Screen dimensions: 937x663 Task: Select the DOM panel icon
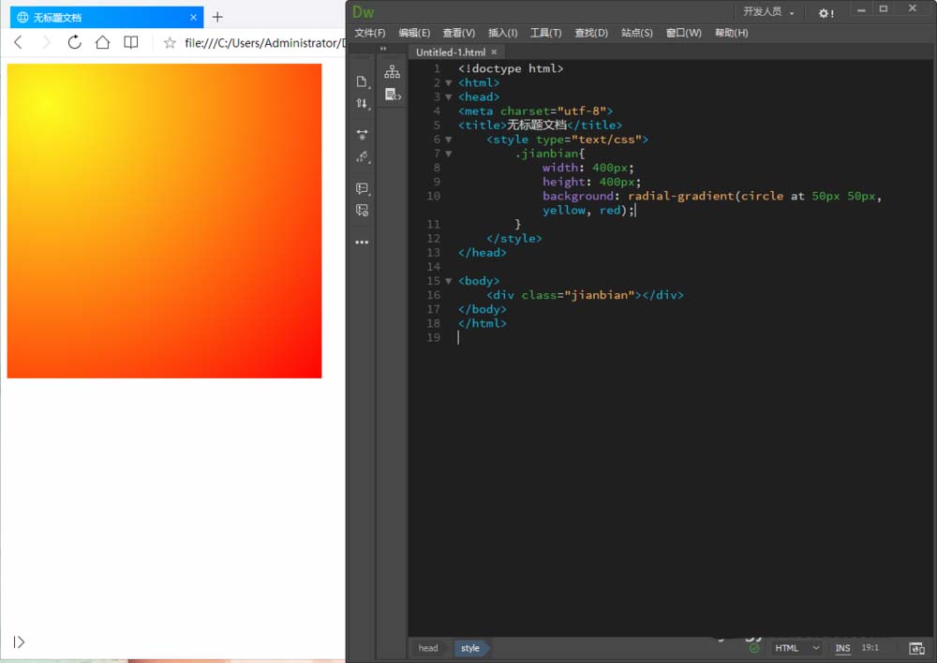[x=392, y=70]
